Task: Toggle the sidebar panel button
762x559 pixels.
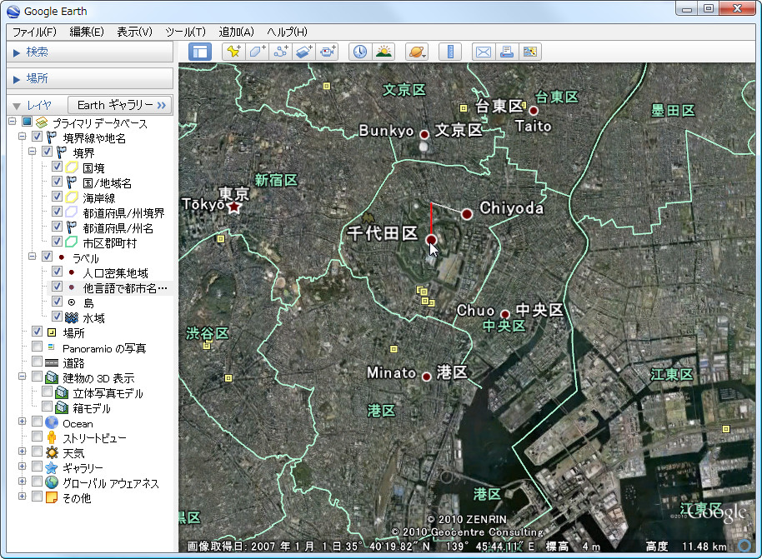Action: tap(200, 52)
